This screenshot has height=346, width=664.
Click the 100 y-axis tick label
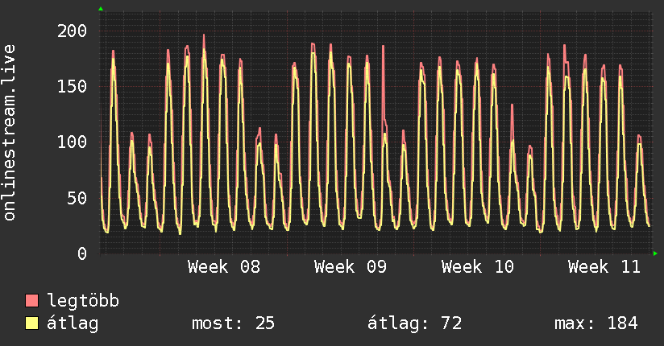[x=72, y=142]
